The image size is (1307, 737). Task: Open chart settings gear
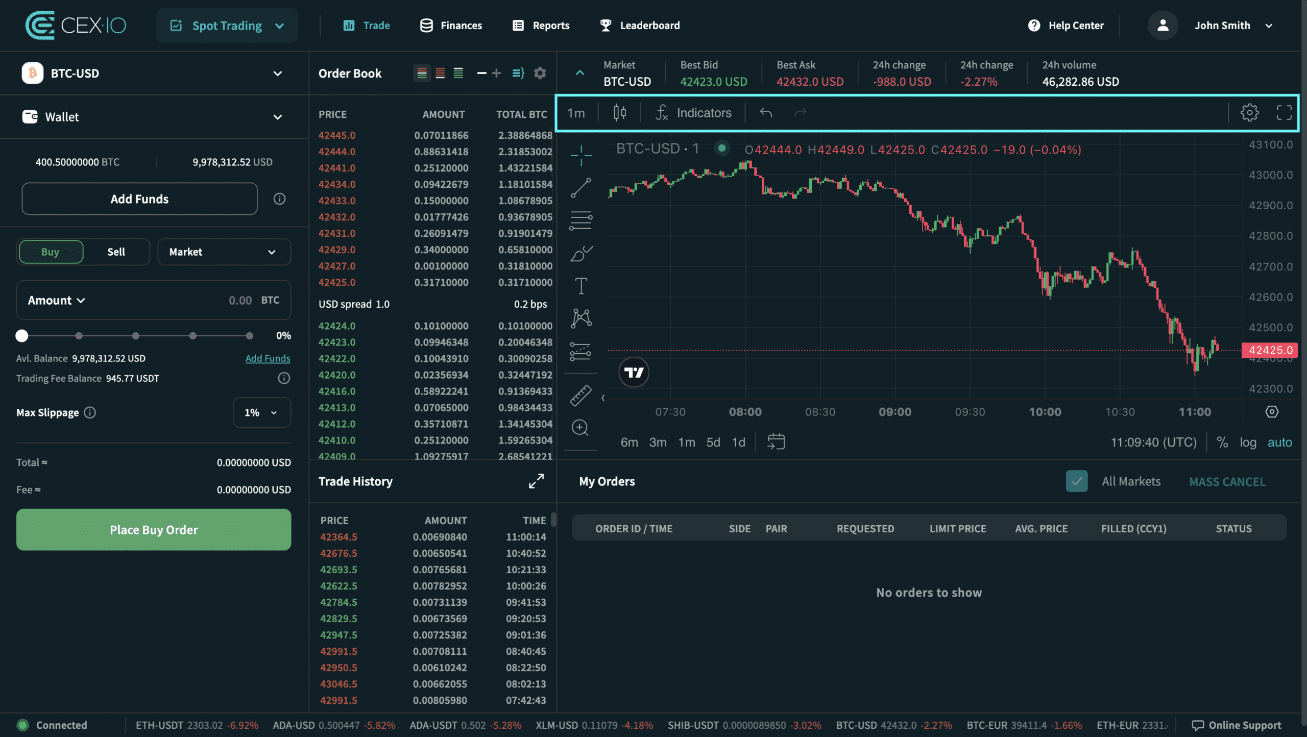coord(1249,113)
